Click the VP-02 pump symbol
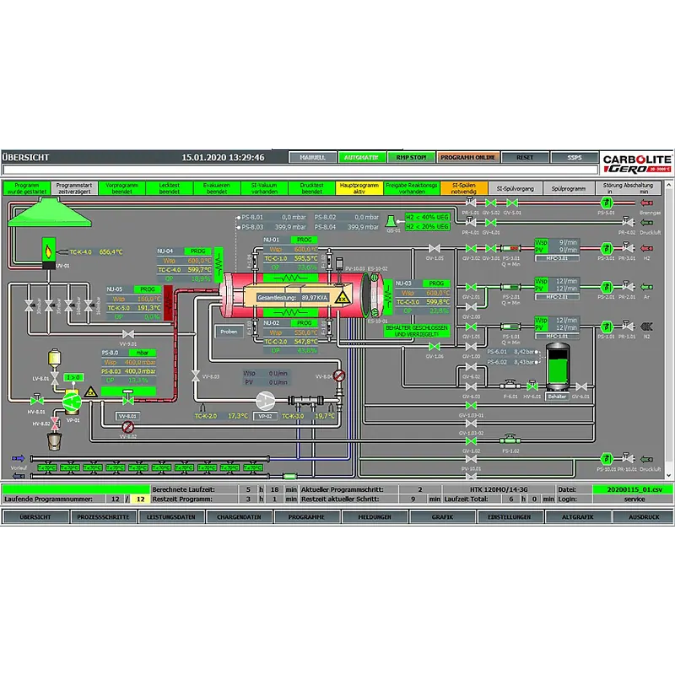Viewport: 675px width, 675px height. click(x=265, y=401)
